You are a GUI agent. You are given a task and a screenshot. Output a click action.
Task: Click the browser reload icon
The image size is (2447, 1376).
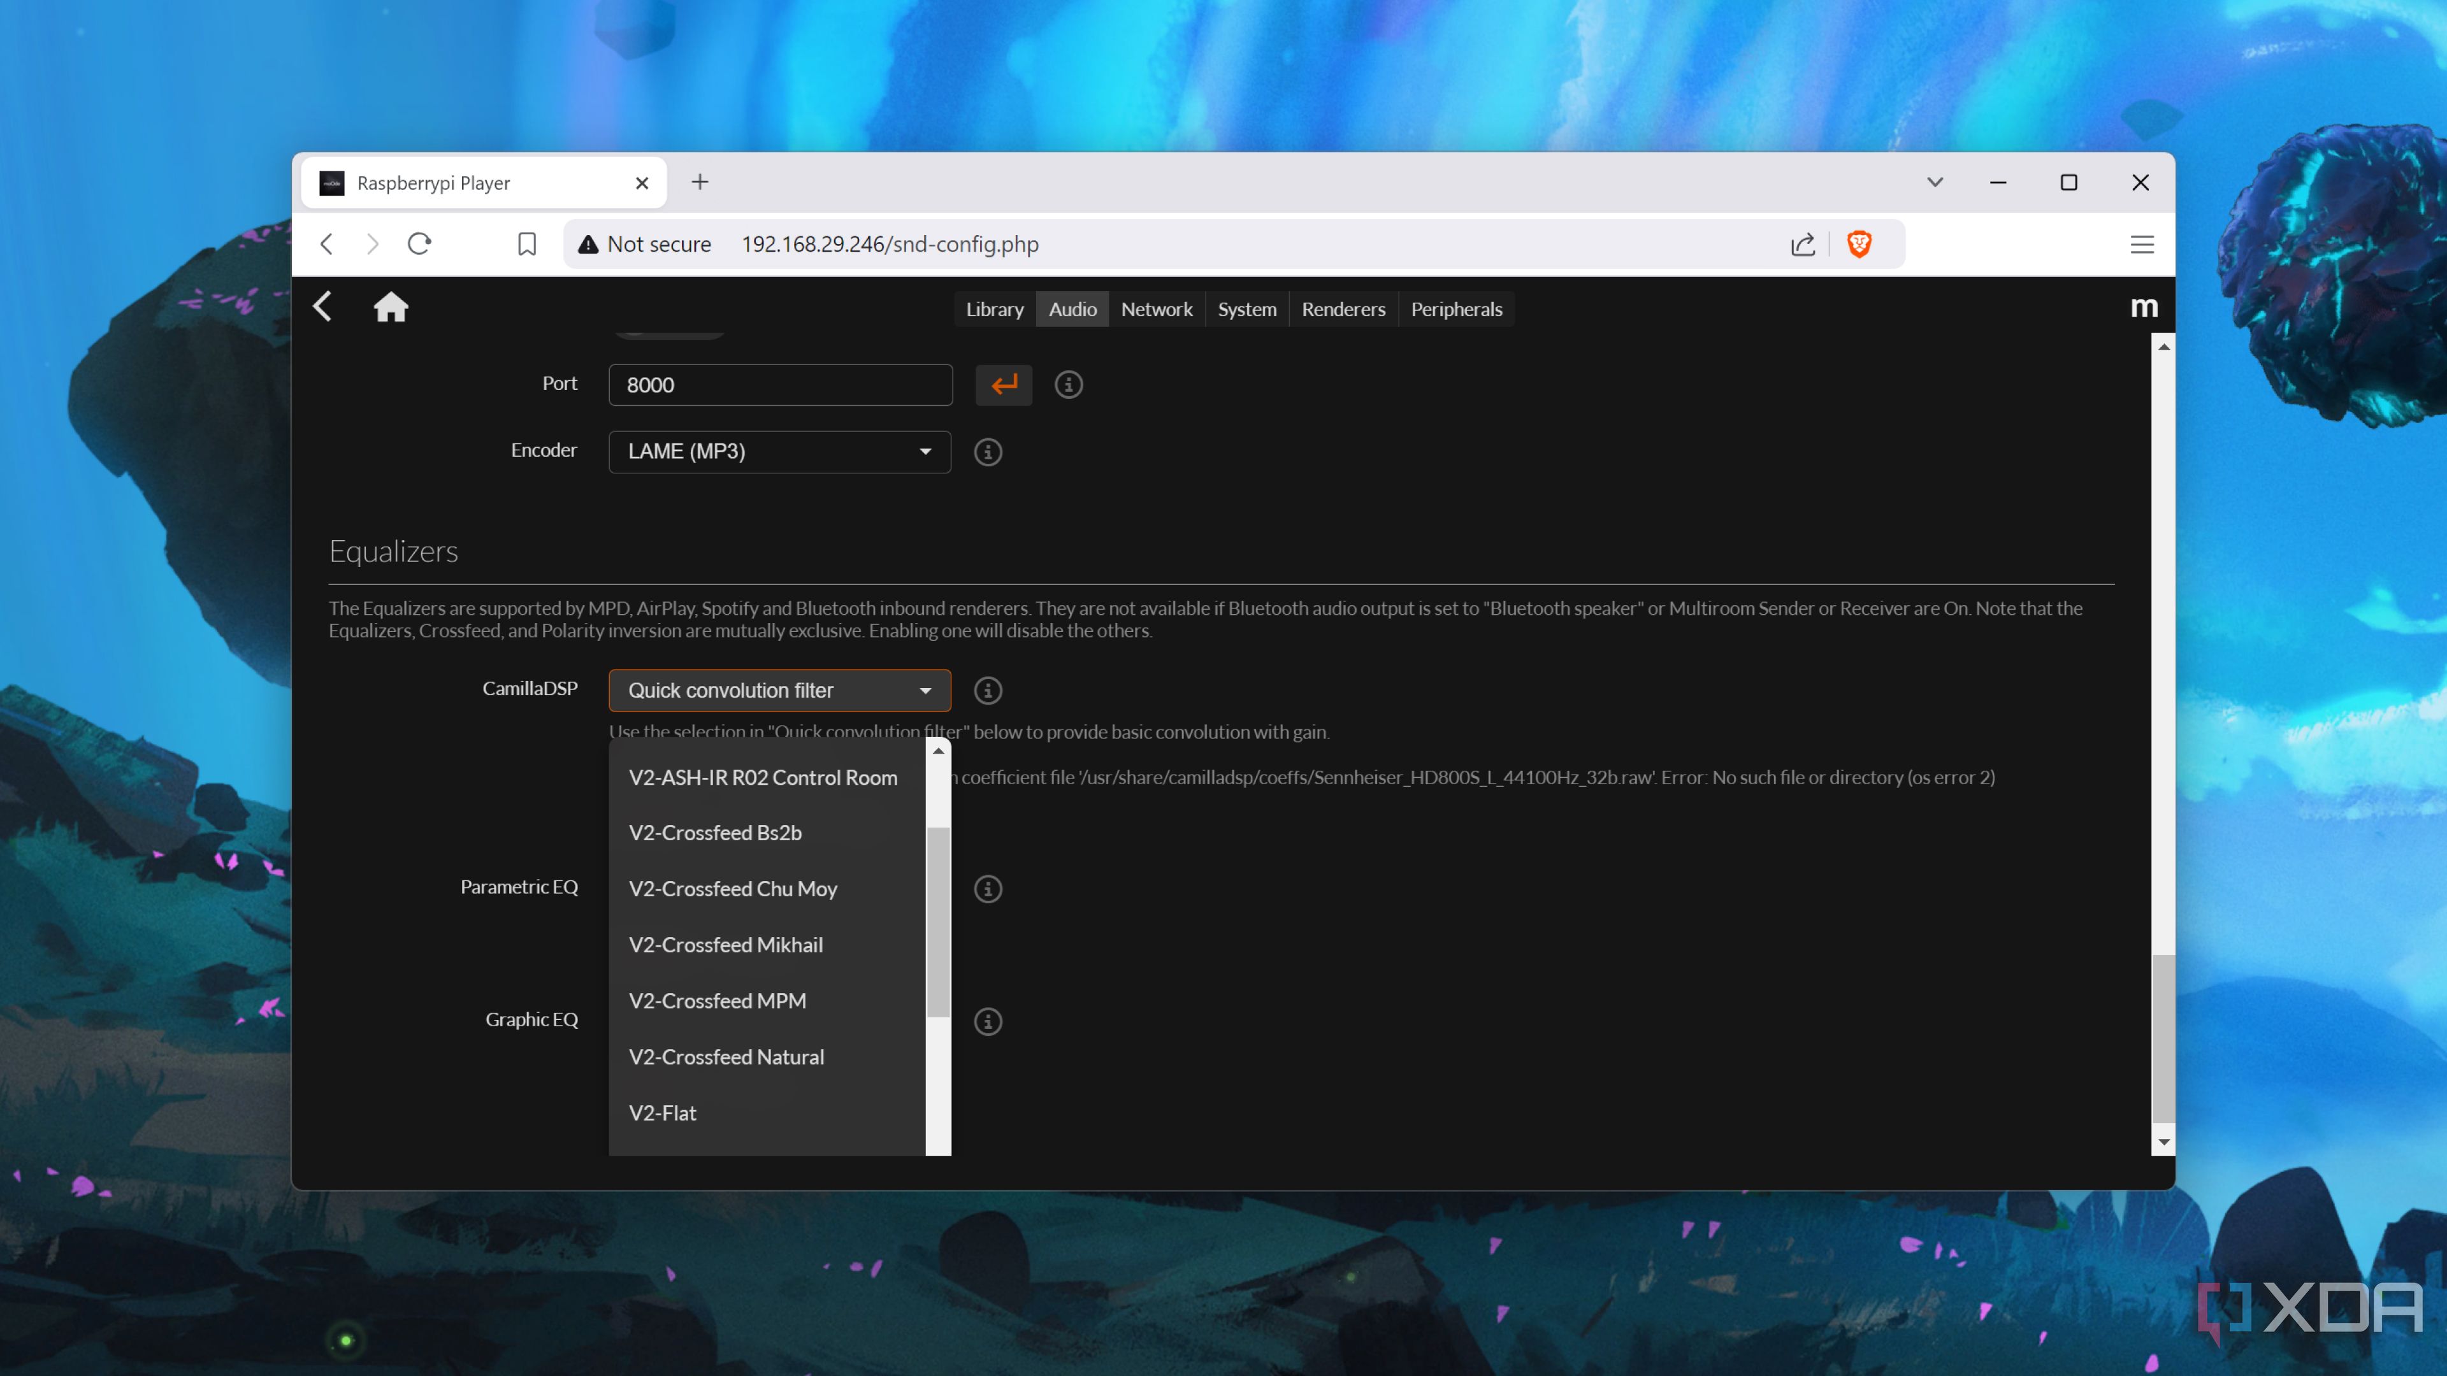click(419, 244)
